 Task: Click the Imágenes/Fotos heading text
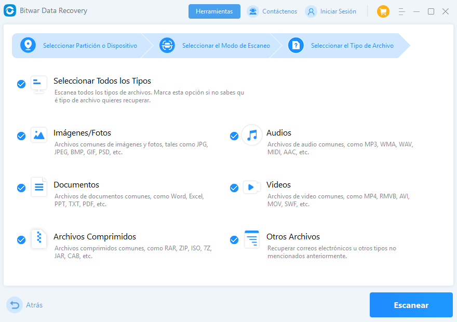point(82,133)
